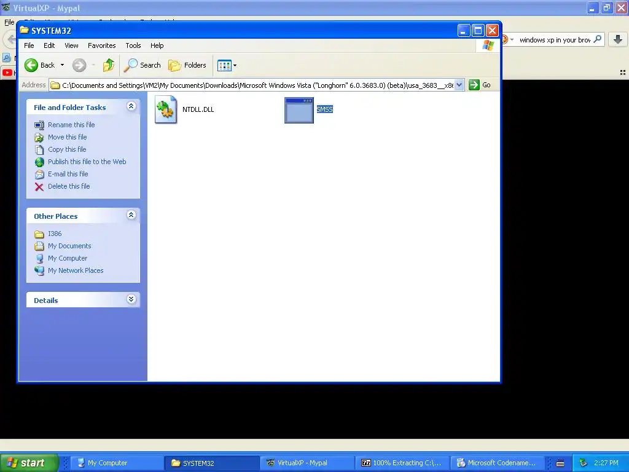629x472 pixels.
Task: Click the network tray icon near clock
Action: pyautogui.click(x=583, y=463)
